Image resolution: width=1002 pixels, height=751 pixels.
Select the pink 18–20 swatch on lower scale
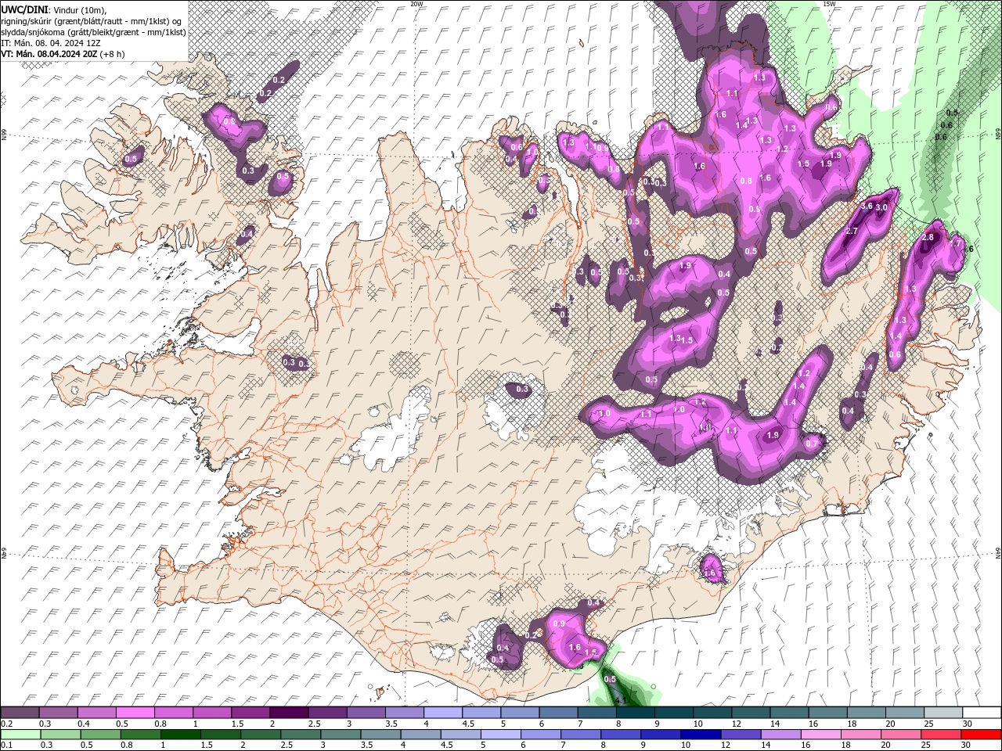(861, 735)
